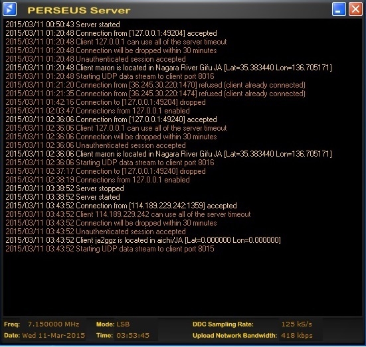Select Client ja2ggz located in aichi/JA line

[143, 240]
